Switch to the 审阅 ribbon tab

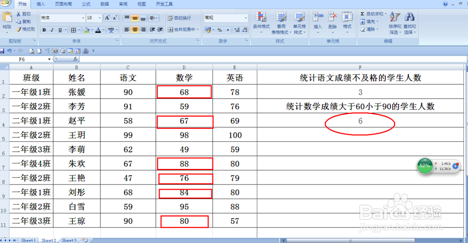[x=123, y=4]
